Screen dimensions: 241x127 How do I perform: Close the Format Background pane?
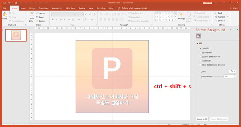(x=238, y=30)
